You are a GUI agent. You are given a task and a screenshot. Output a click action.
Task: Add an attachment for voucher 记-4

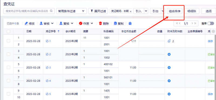tap(169, 81)
